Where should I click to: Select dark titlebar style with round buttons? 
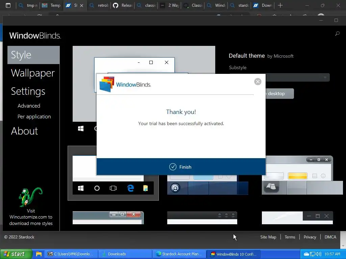pos(202,218)
